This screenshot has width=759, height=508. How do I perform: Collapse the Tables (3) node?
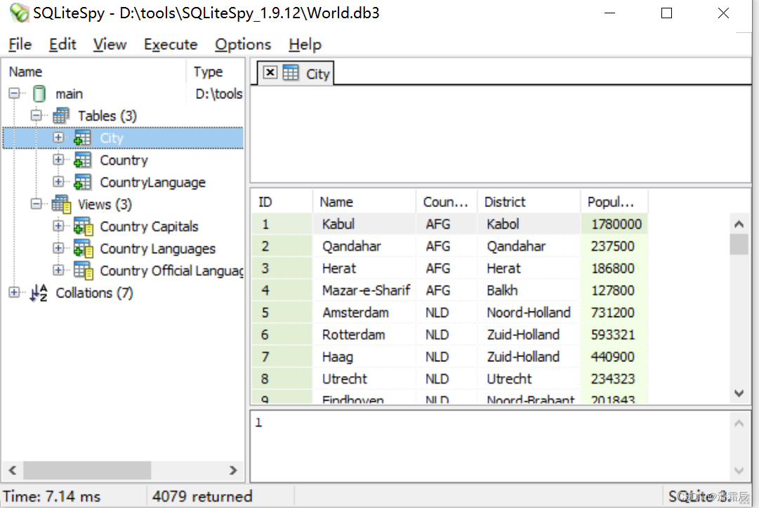36,116
